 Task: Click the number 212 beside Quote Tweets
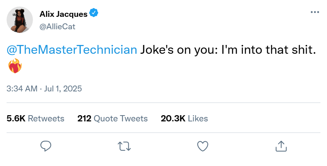84,118
